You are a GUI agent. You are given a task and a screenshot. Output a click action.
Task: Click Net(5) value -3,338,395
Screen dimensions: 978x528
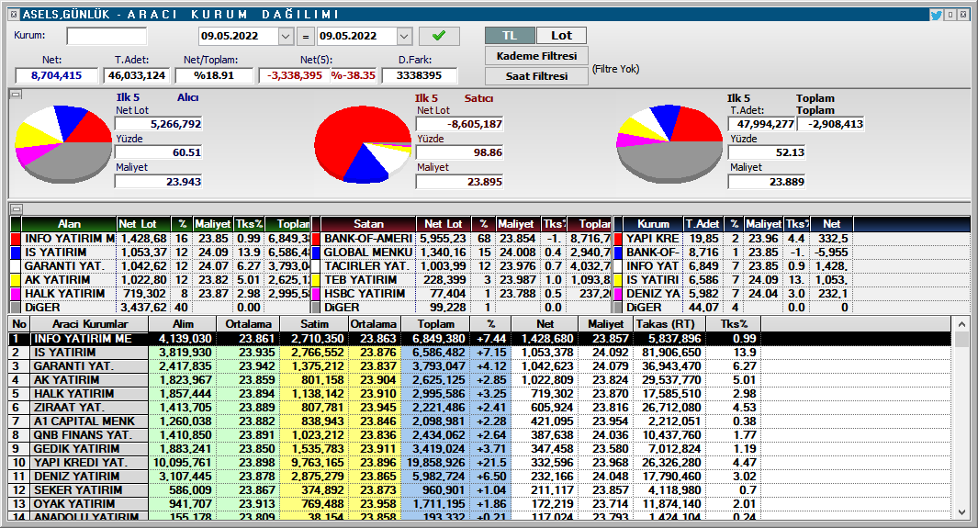pyautogui.click(x=295, y=75)
